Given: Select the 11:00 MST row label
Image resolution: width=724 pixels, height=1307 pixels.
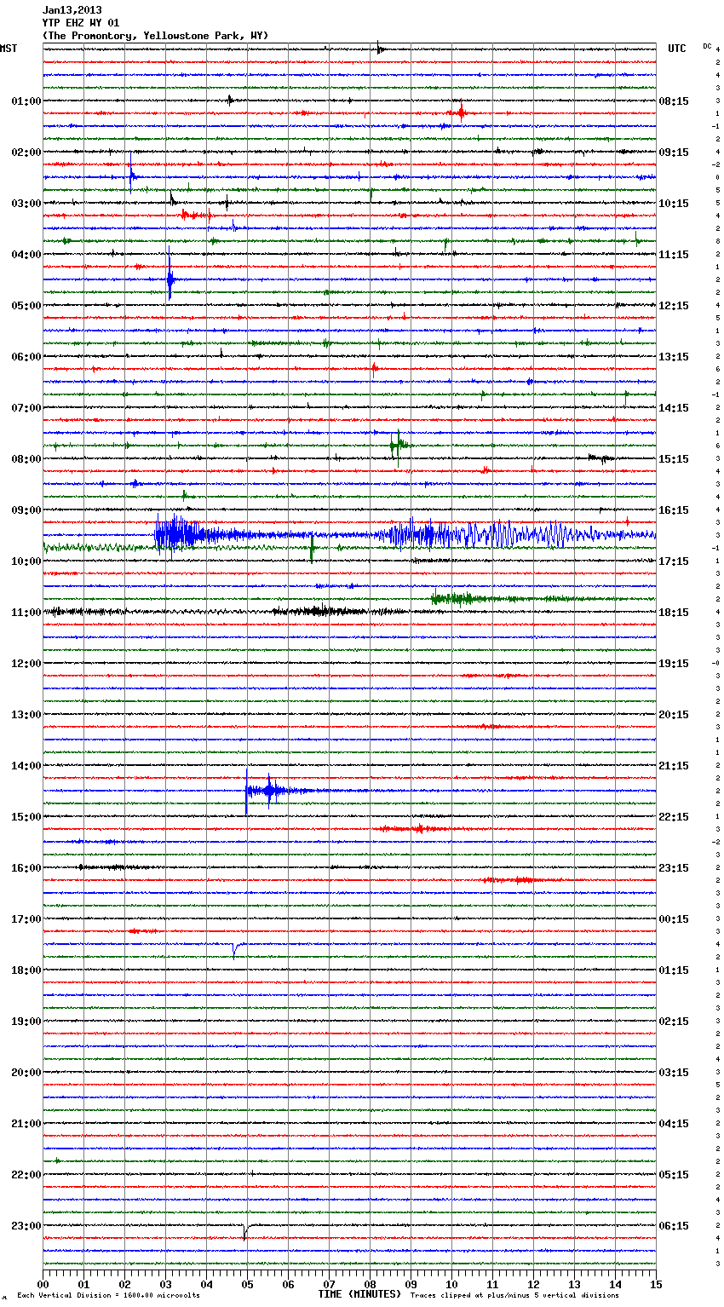Looking at the screenshot, I should 26,613.
